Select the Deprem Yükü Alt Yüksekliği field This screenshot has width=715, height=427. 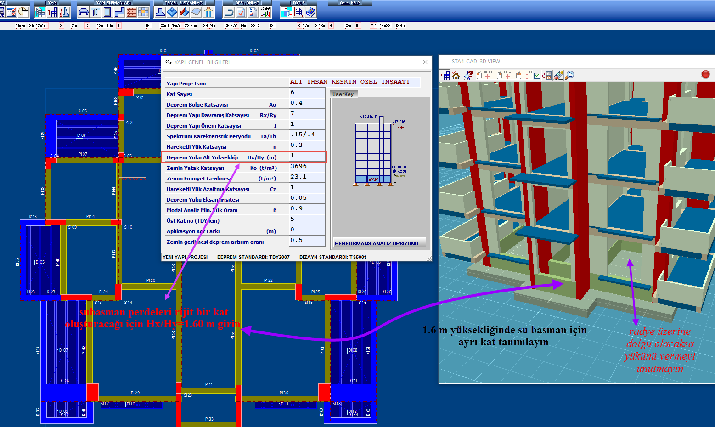(307, 156)
